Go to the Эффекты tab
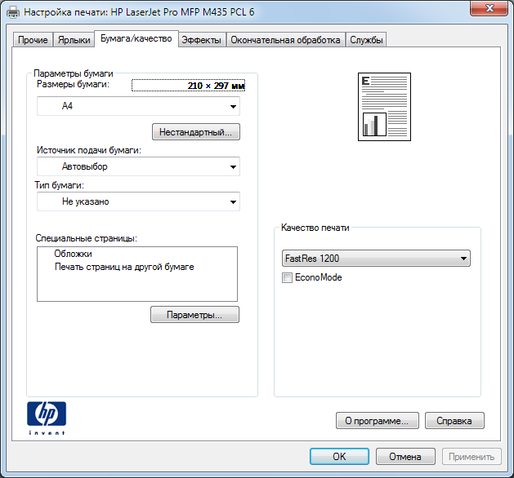 point(202,40)
